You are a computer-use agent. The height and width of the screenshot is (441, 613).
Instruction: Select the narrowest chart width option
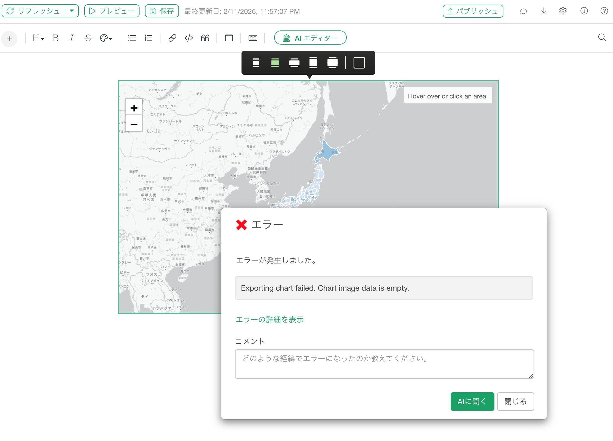coord(256,63)
